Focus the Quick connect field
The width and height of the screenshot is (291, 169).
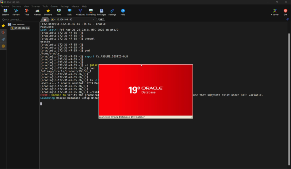tap(20, 20)
